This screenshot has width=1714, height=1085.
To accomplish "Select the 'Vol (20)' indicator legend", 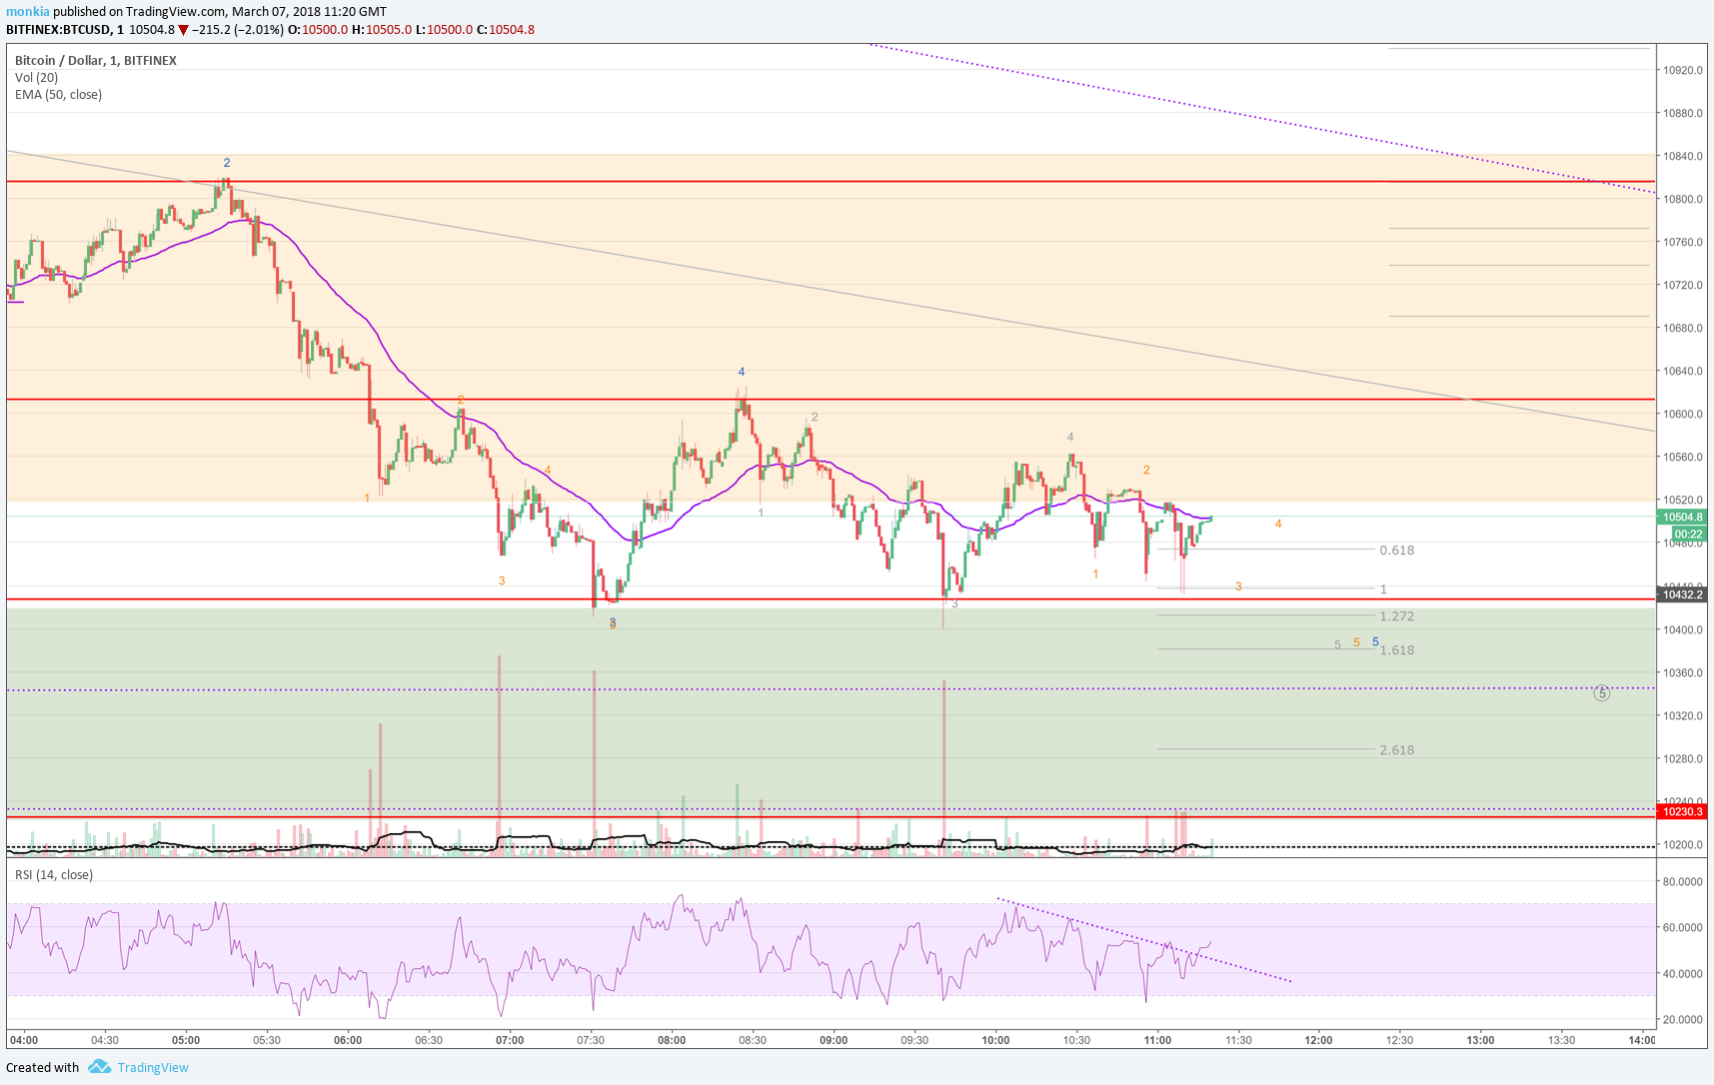I will click(x=37, y=77).
